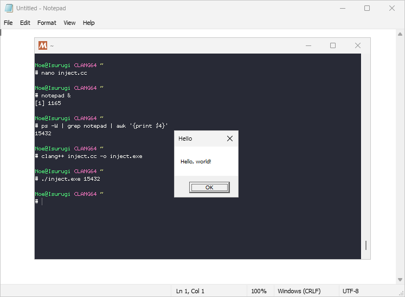
Task: Click Notepad scrollbar down arrow
Action: tap(400, 280)
